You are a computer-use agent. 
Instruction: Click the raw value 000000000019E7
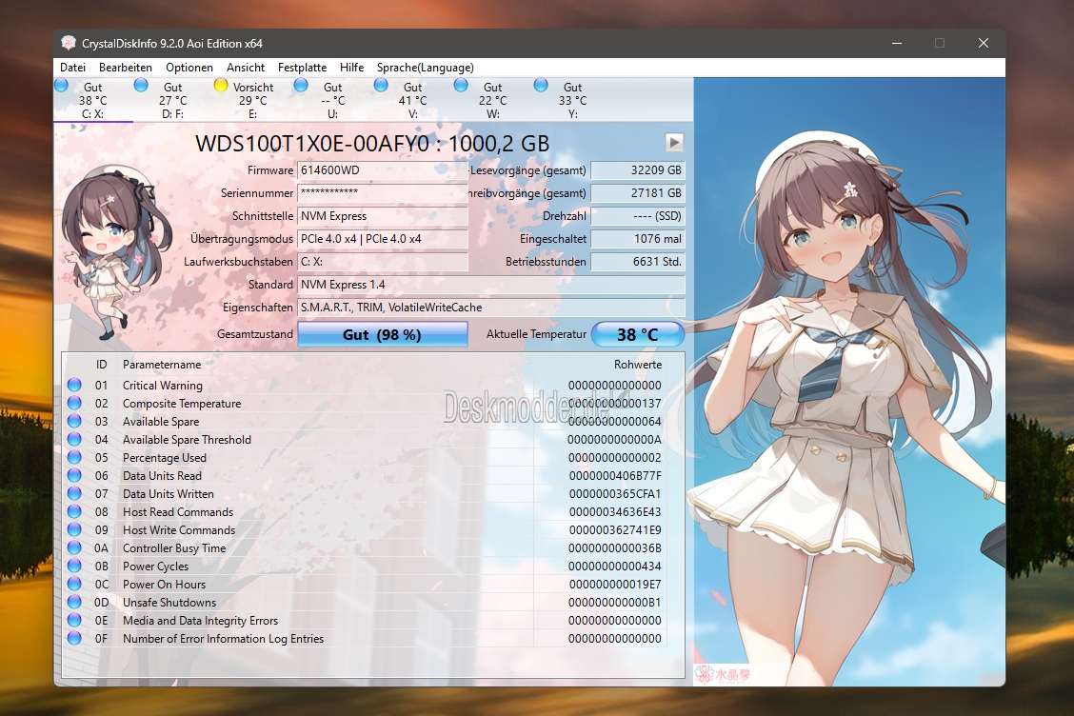coord(615,585)
